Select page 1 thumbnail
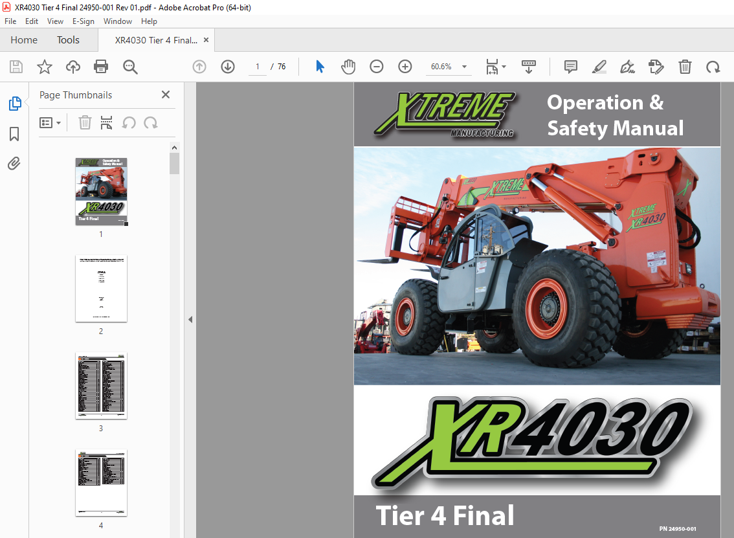This screenshot has height=538, width=734. (101, 192)
